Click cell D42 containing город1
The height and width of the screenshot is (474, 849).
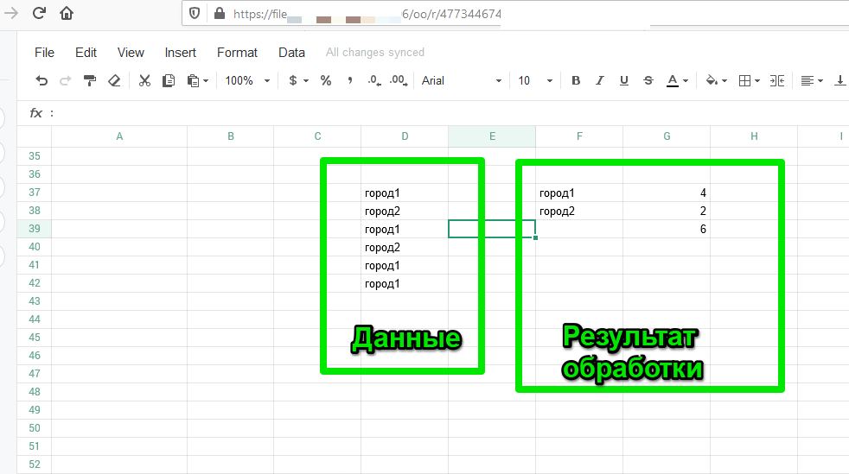point(405,283)
